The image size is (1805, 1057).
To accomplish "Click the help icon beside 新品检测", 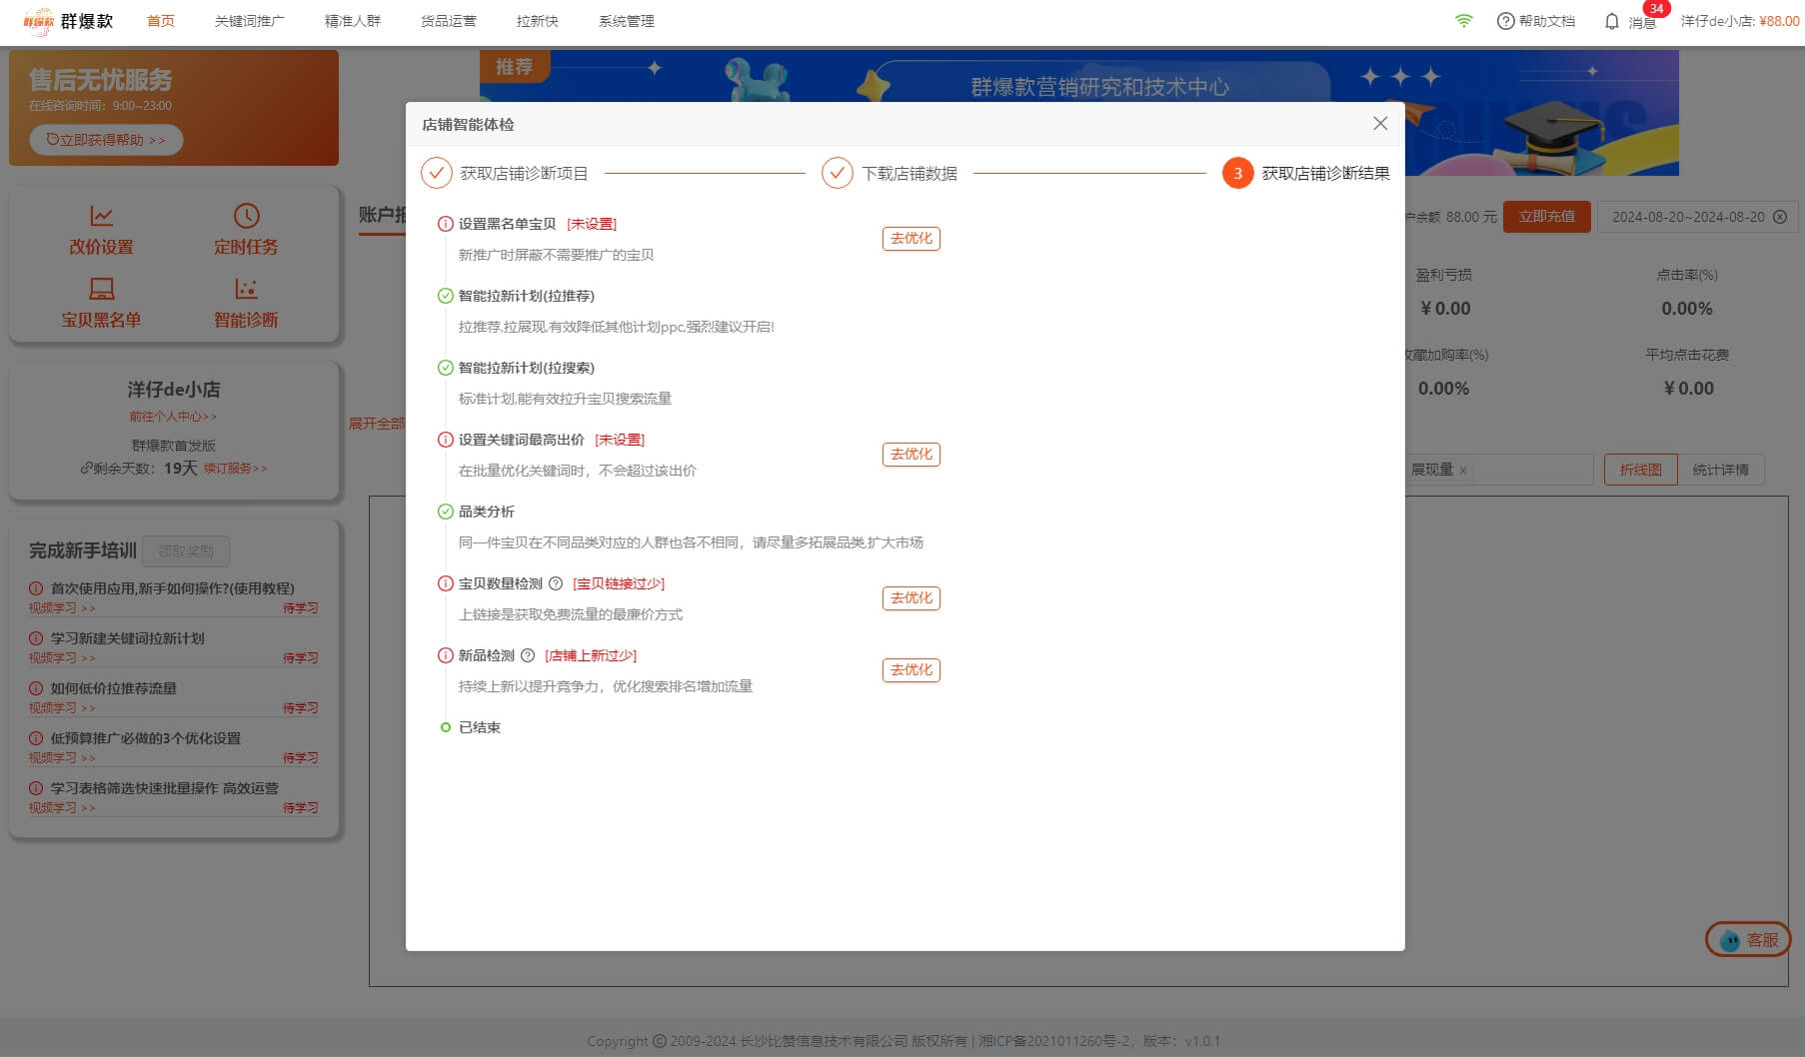I will coord(528,655).
